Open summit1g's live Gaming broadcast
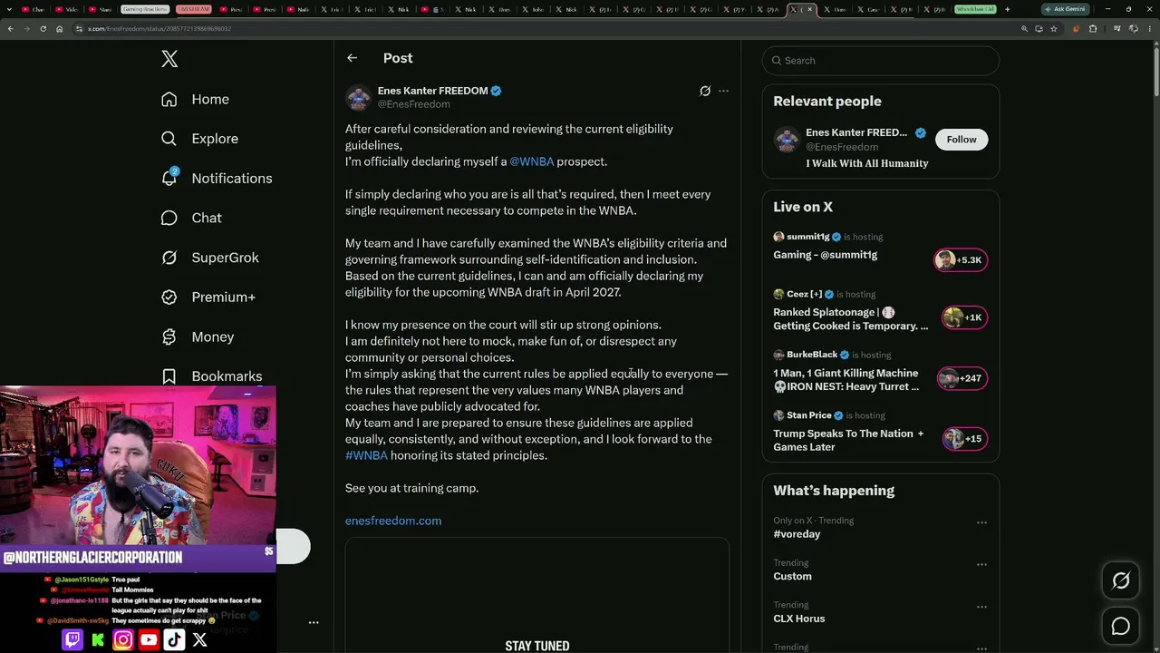The height and width of the screenshot is (653, 1160). [825, 255]
